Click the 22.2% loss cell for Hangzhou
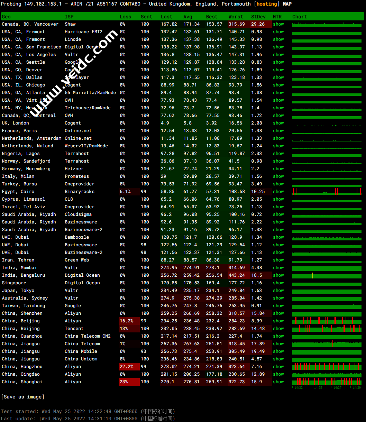 point(129,367)
